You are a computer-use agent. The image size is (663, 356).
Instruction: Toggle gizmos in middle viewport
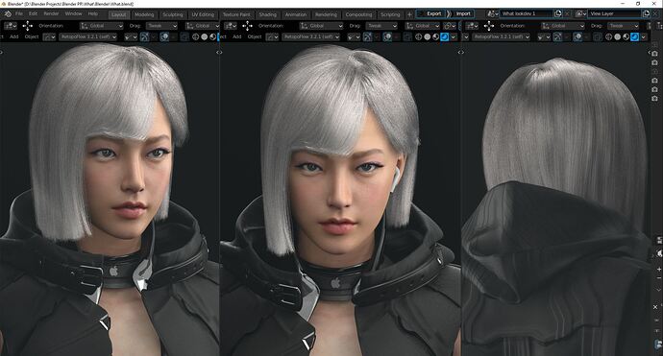(x=367, y=36)
